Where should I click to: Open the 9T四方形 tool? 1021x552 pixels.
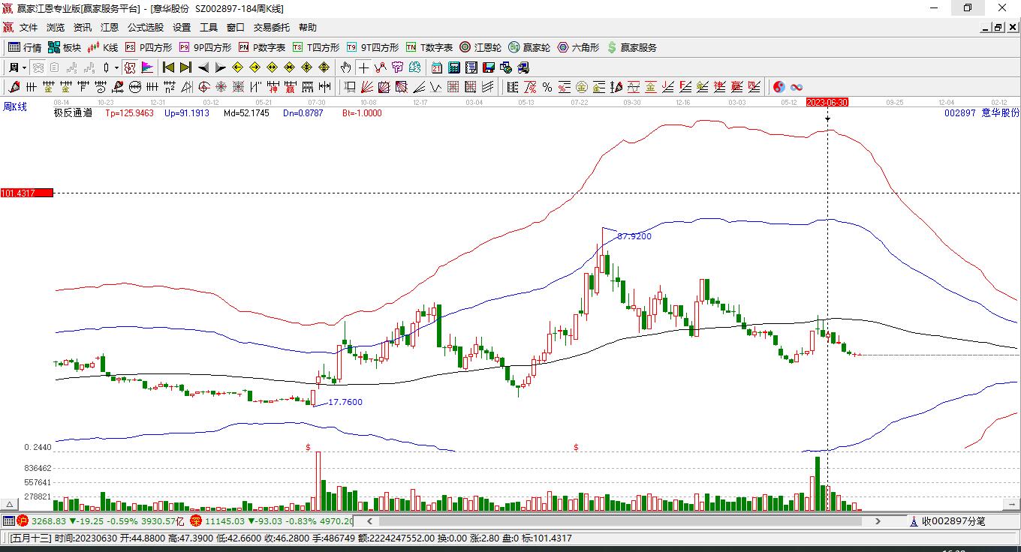372,47
